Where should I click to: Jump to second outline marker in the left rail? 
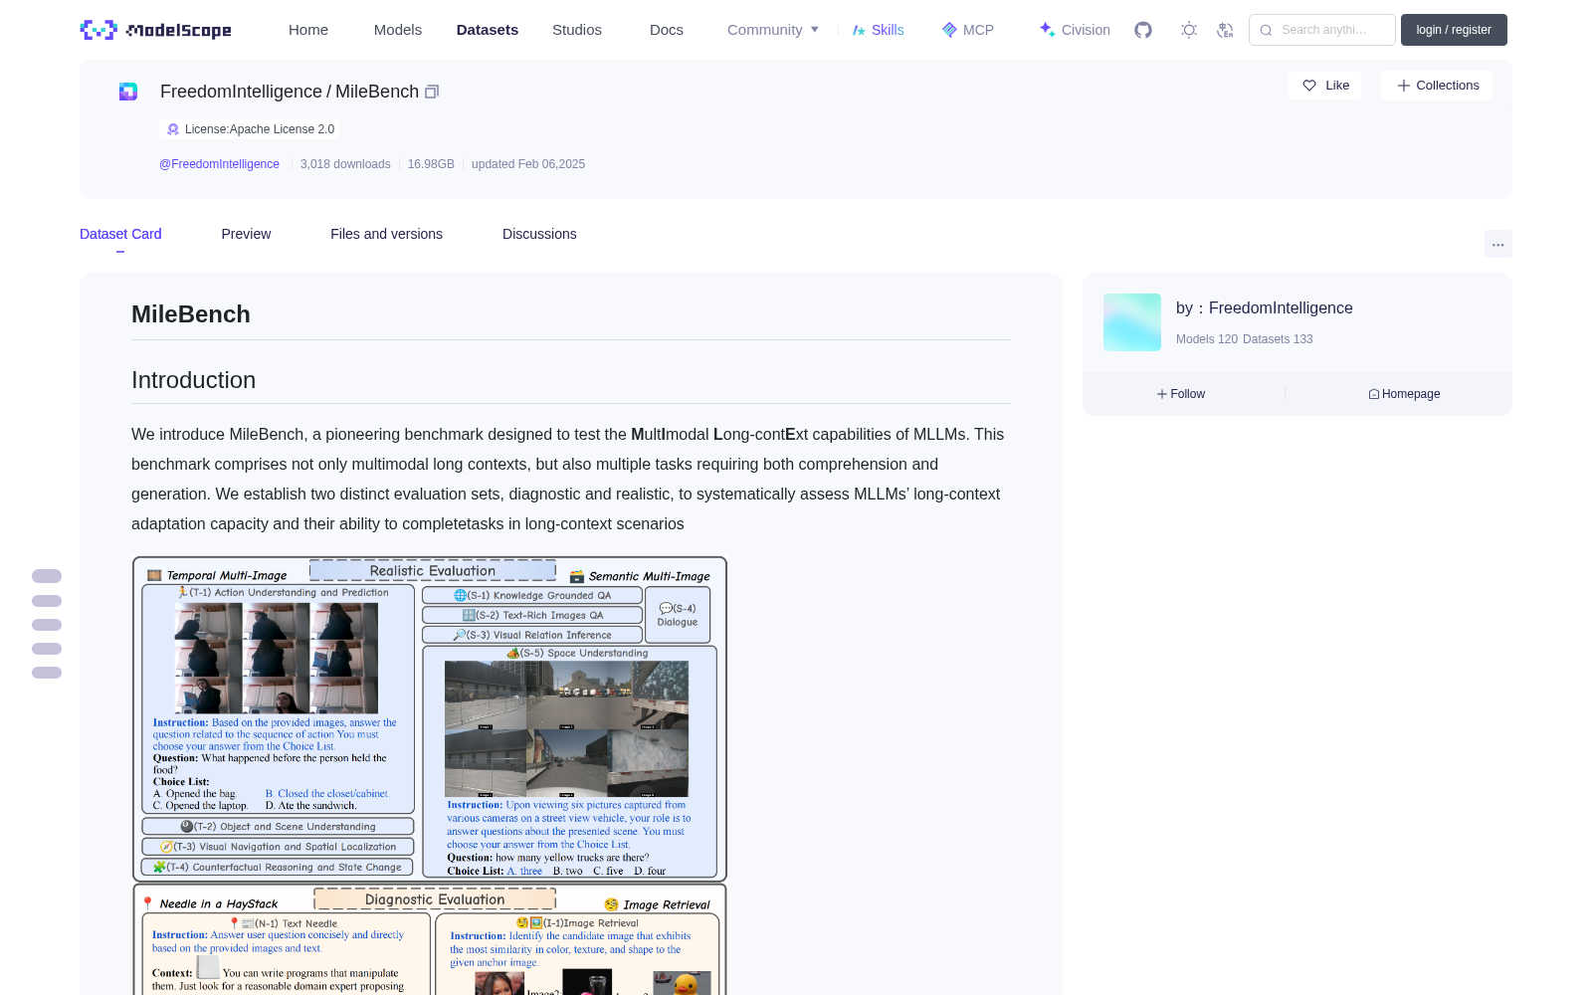point(47,601)
